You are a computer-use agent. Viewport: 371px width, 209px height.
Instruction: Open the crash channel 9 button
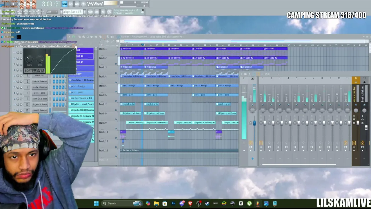(x=39, y=99)
